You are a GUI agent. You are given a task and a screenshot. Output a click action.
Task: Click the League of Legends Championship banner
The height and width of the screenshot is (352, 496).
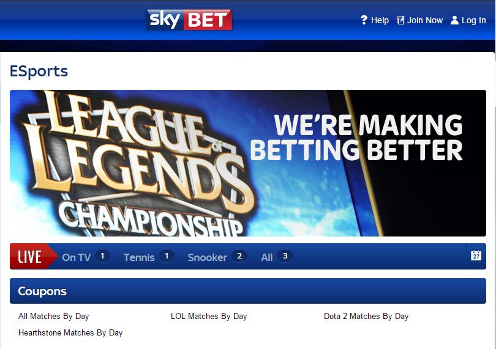pyautogui.click(x=248, y=163)
